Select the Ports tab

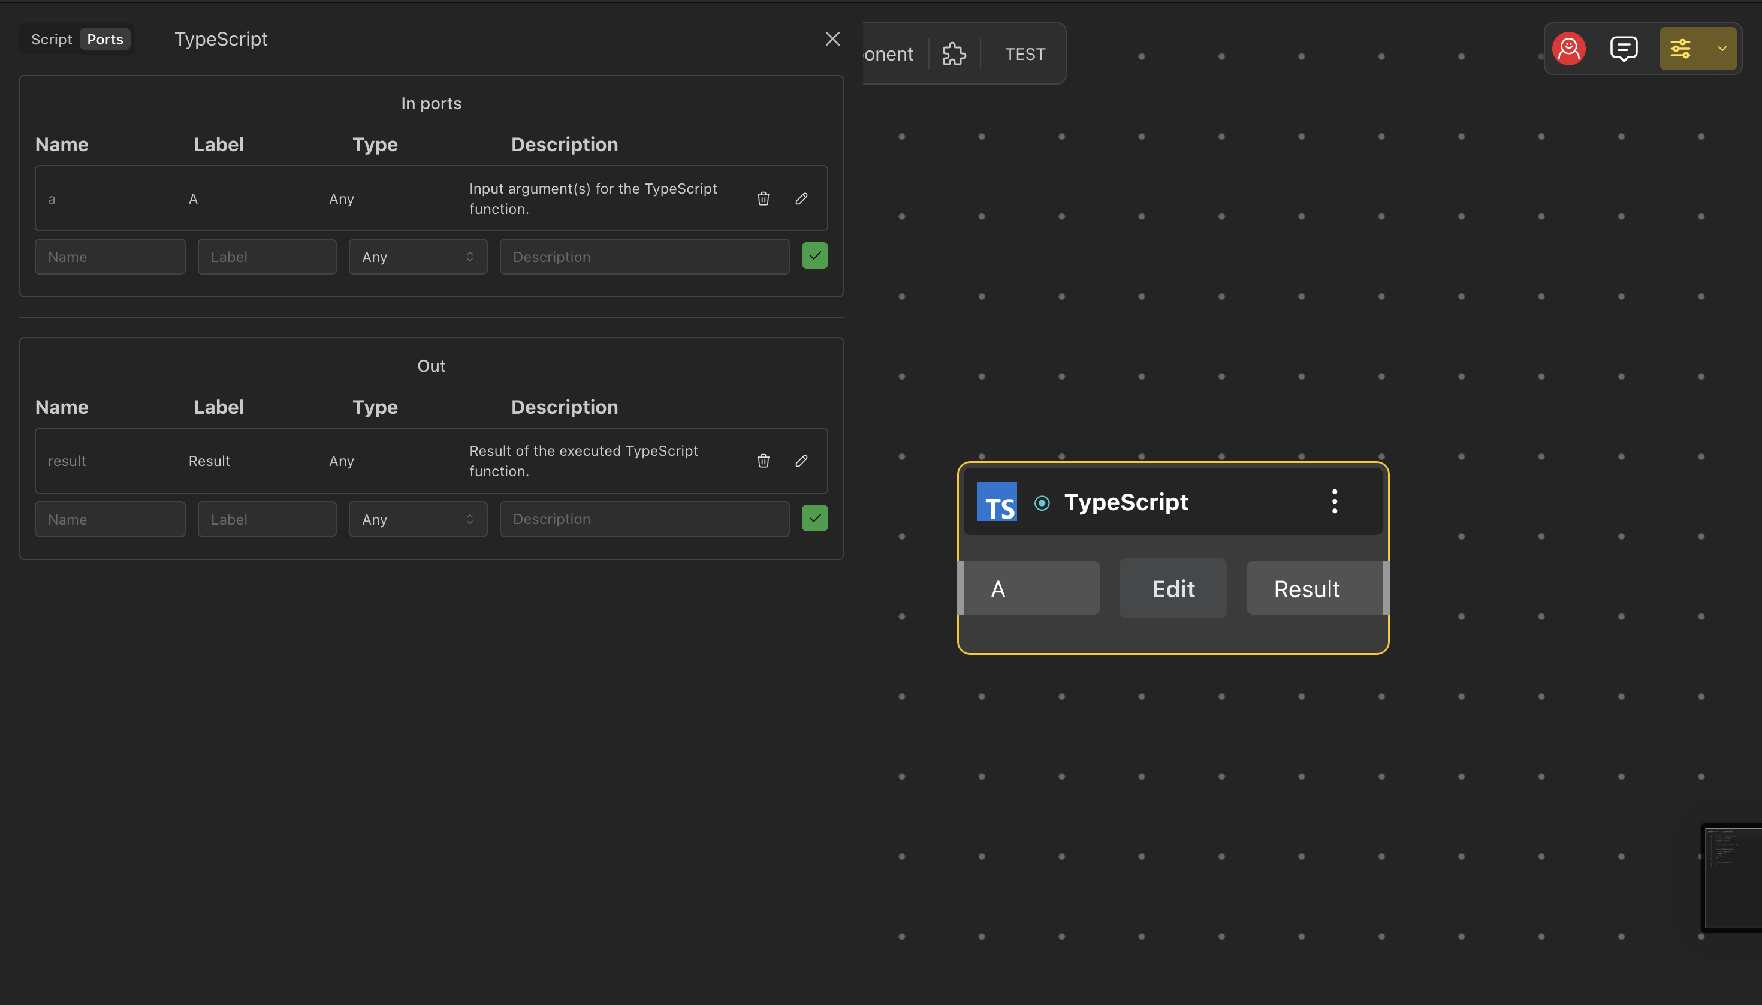[105, 40]
